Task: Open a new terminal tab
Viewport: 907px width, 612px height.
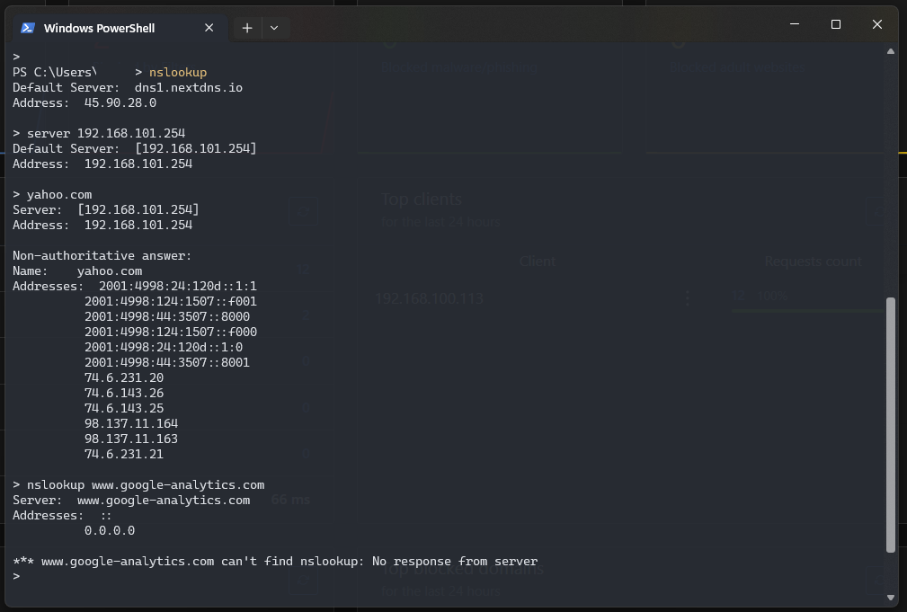Action: tap(247, 28)
